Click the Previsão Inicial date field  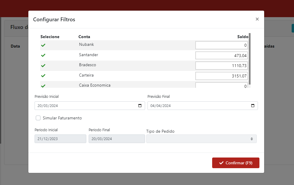coord(86,106)
